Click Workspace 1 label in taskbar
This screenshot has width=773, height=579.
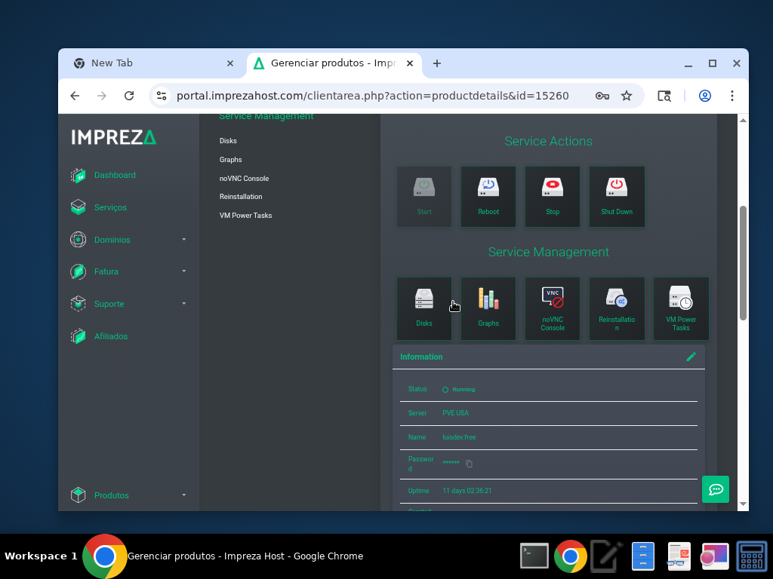pos(41,556)
